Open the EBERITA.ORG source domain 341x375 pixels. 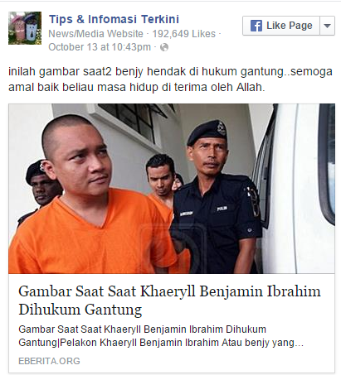pyautogui.click(x=49, y=361)
